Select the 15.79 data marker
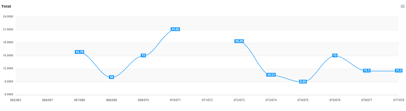The image size is (406, 111). click(x=79, y=52)
